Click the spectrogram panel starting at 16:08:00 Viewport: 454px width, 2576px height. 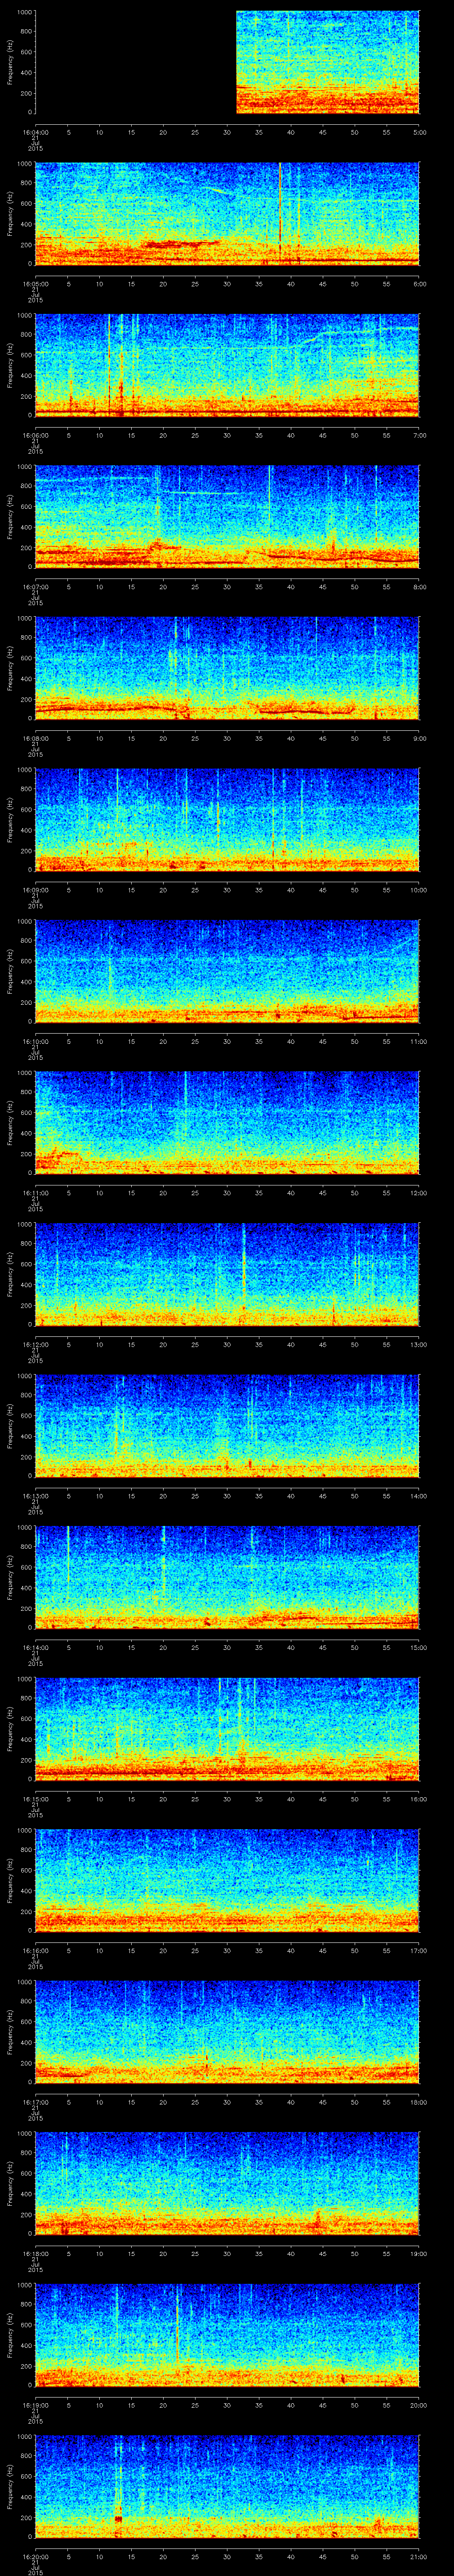click(x=227, y=668)
